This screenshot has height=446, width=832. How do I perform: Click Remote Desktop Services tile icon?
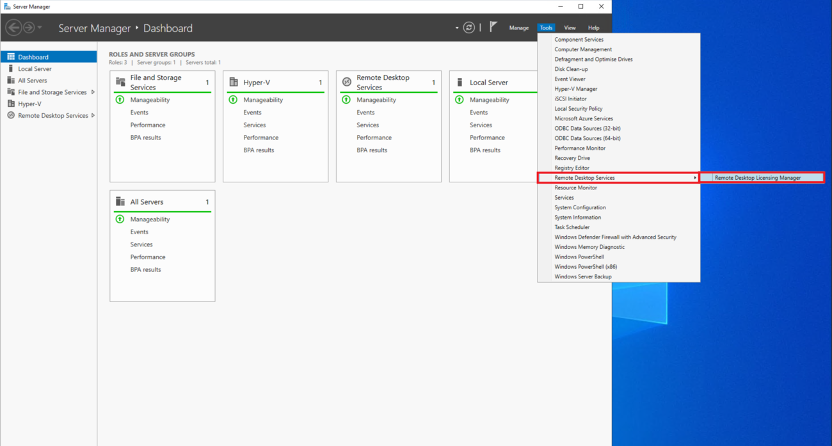[x=347, y=82]
